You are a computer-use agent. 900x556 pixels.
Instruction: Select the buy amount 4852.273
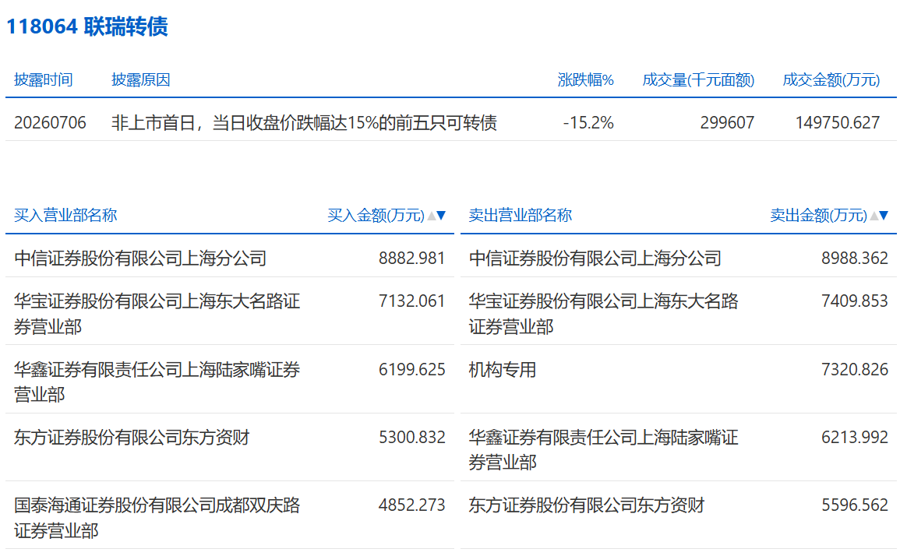(411, 505)
